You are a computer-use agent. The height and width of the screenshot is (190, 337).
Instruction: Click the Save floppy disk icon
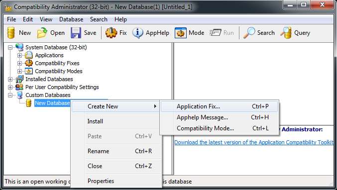76,33
